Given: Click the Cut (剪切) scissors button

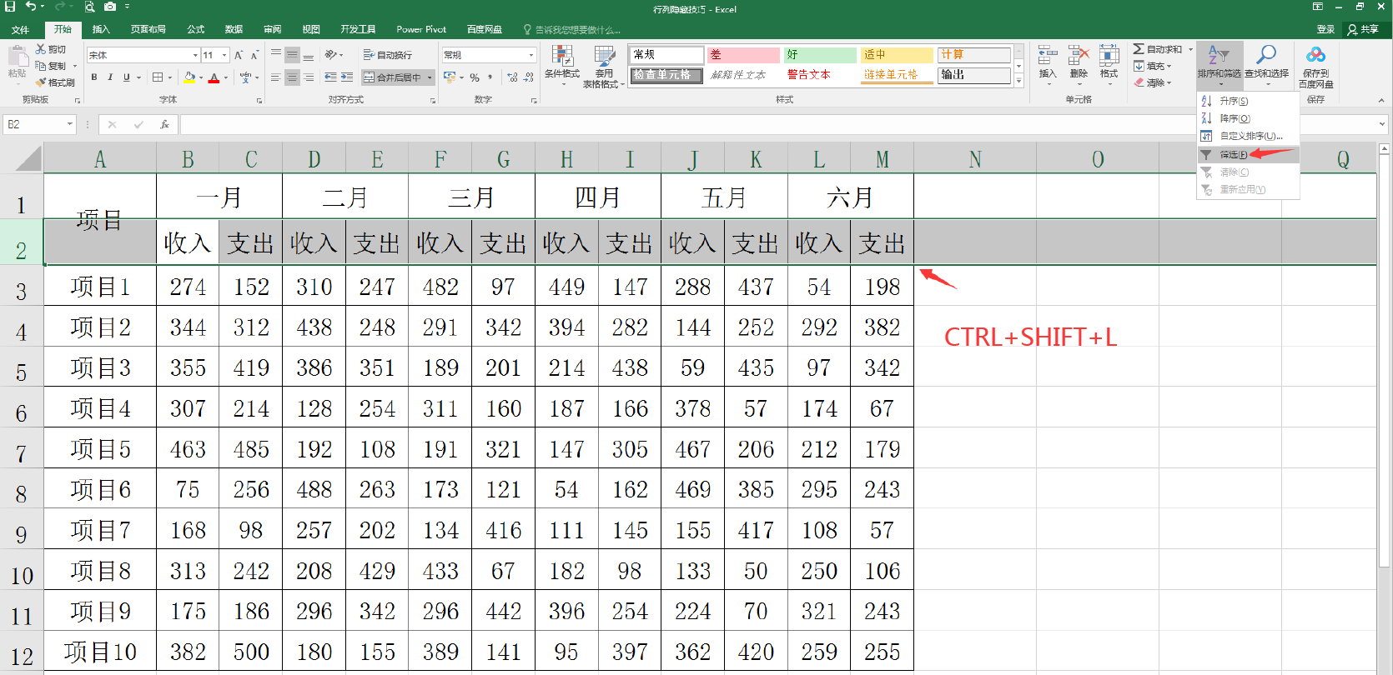Looking at the screenshot, I should click(x=52, y=50).
